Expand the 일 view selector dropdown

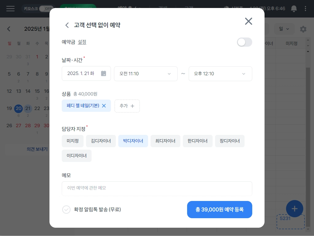(x=284, y=29)
